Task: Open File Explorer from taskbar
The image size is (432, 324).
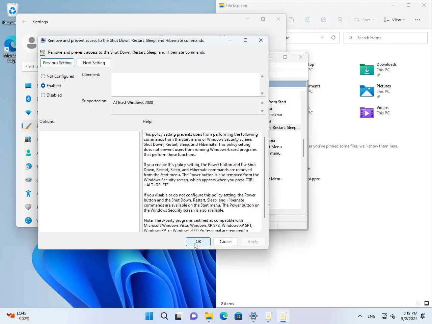Action: (x=209, y=316)
